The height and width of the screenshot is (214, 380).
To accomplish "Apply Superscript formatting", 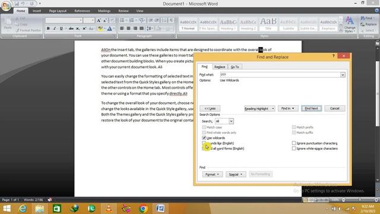I will point(84,29).
